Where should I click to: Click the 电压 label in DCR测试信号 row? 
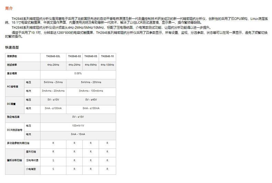click(29, 126)
